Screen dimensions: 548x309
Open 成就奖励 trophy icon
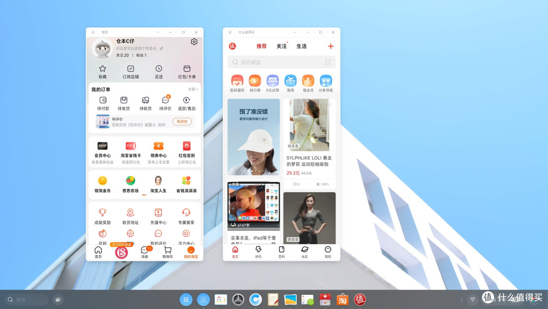102,212
